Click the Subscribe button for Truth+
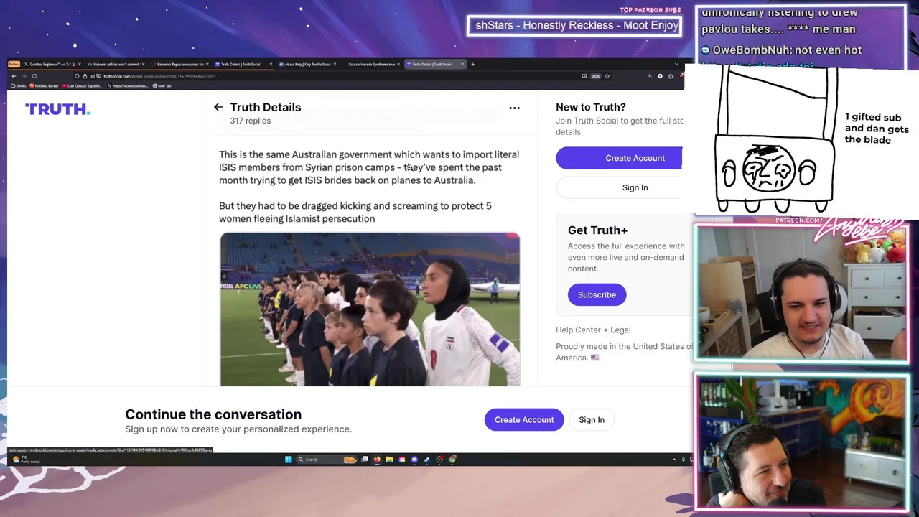919x517 pixels. [x=597, y=294]
